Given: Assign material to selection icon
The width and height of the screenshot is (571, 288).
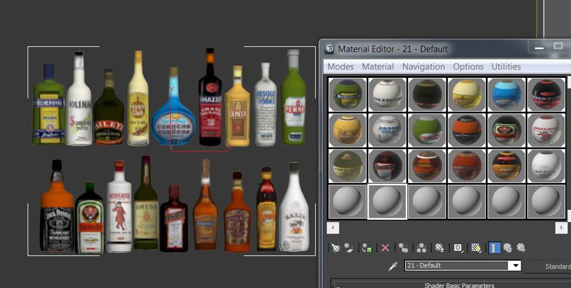Looking at the screenshot, I should click(367, 248).
